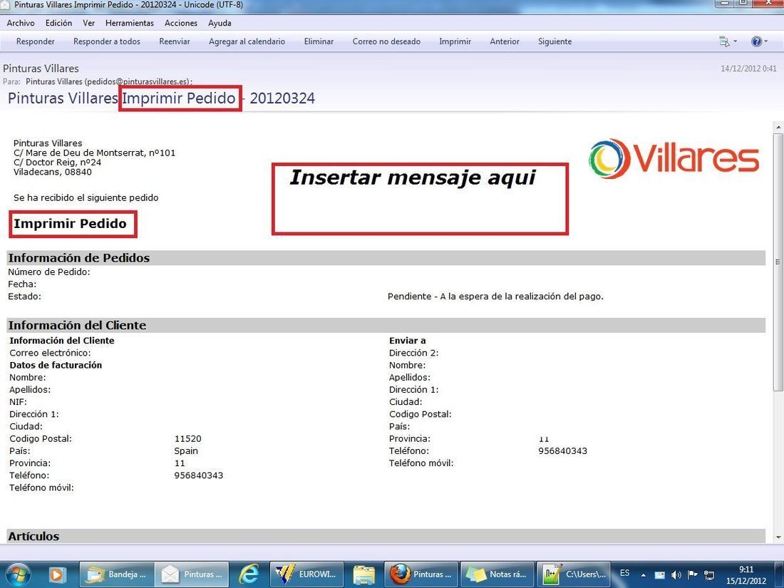The height and width of the screenshot is (588, 784).
Task: Expand the help icon dropdown arrow
Action: (x=766, y=41)
